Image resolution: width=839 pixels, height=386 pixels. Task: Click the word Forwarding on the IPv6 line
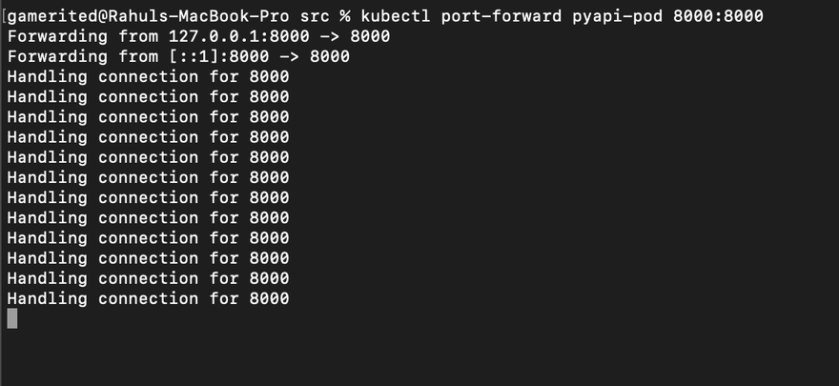57,56
